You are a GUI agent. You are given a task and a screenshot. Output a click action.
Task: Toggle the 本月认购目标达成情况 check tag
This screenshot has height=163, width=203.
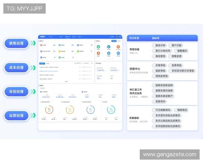[x=166, y=121]
